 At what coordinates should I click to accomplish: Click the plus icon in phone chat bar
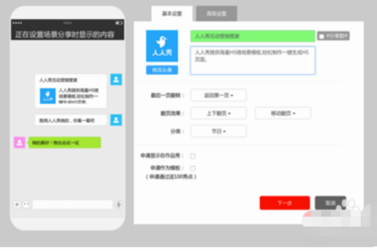click(17, 205)
